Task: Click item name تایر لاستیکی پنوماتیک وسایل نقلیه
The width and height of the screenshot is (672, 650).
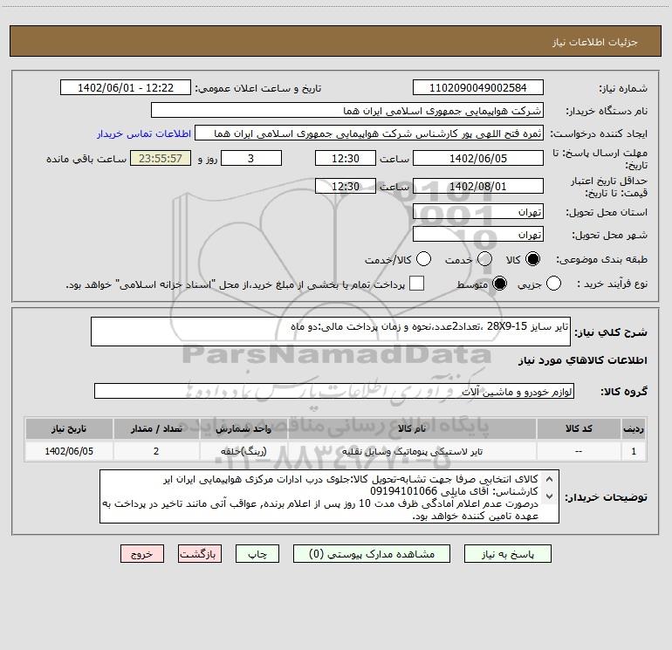Action: pos(412,451)
